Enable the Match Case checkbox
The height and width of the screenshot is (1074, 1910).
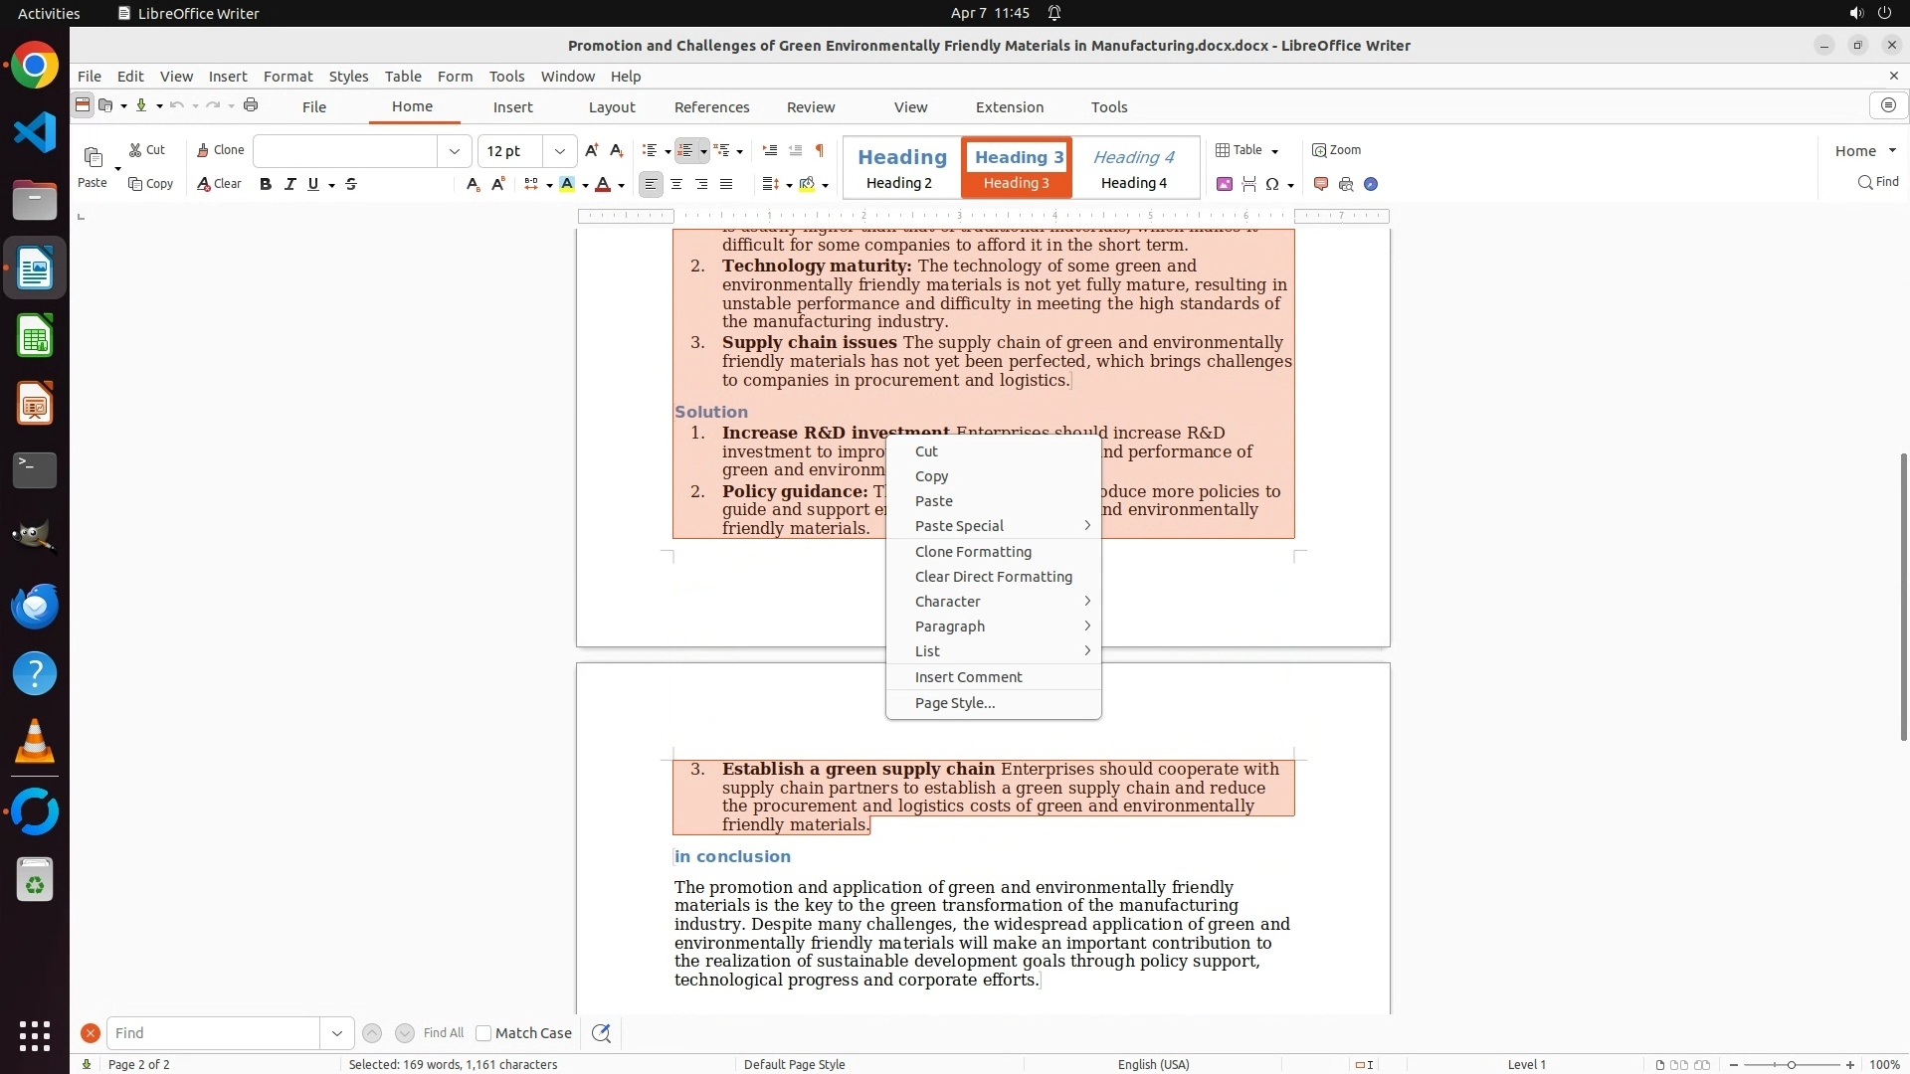[x=483, y=1033]
